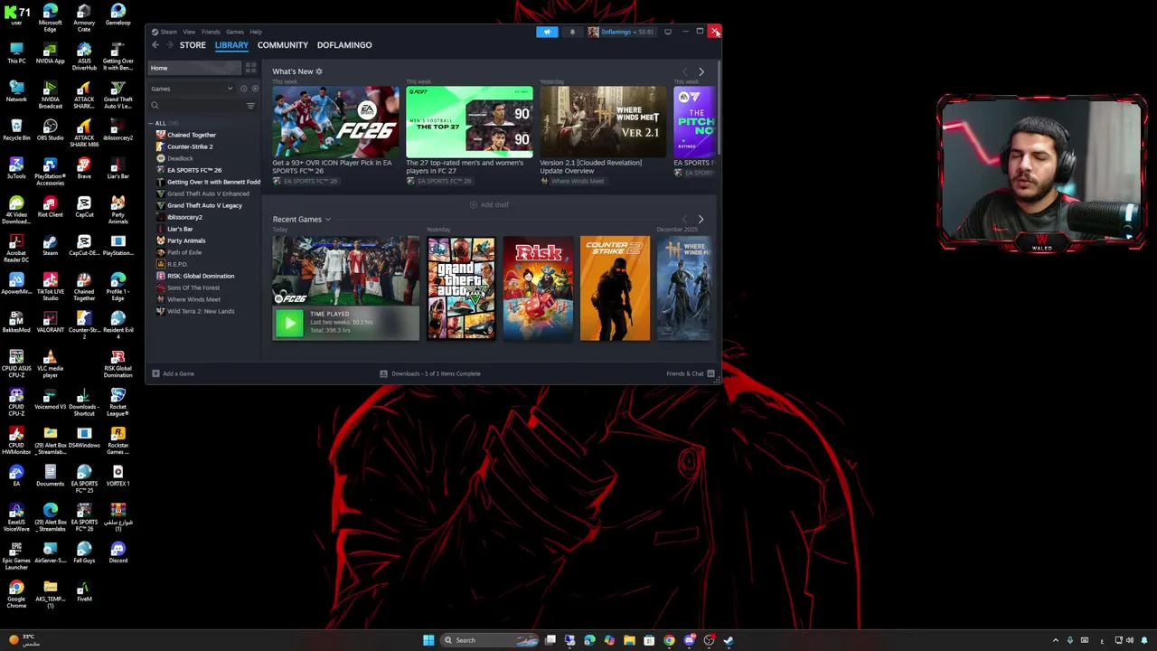Collapse the ALL games category
Image resolution: width=1157 pixels, height=651 pixels.
pos(159,123)
